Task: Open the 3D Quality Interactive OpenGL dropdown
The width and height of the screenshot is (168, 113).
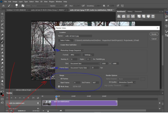Action: point(127,82)
